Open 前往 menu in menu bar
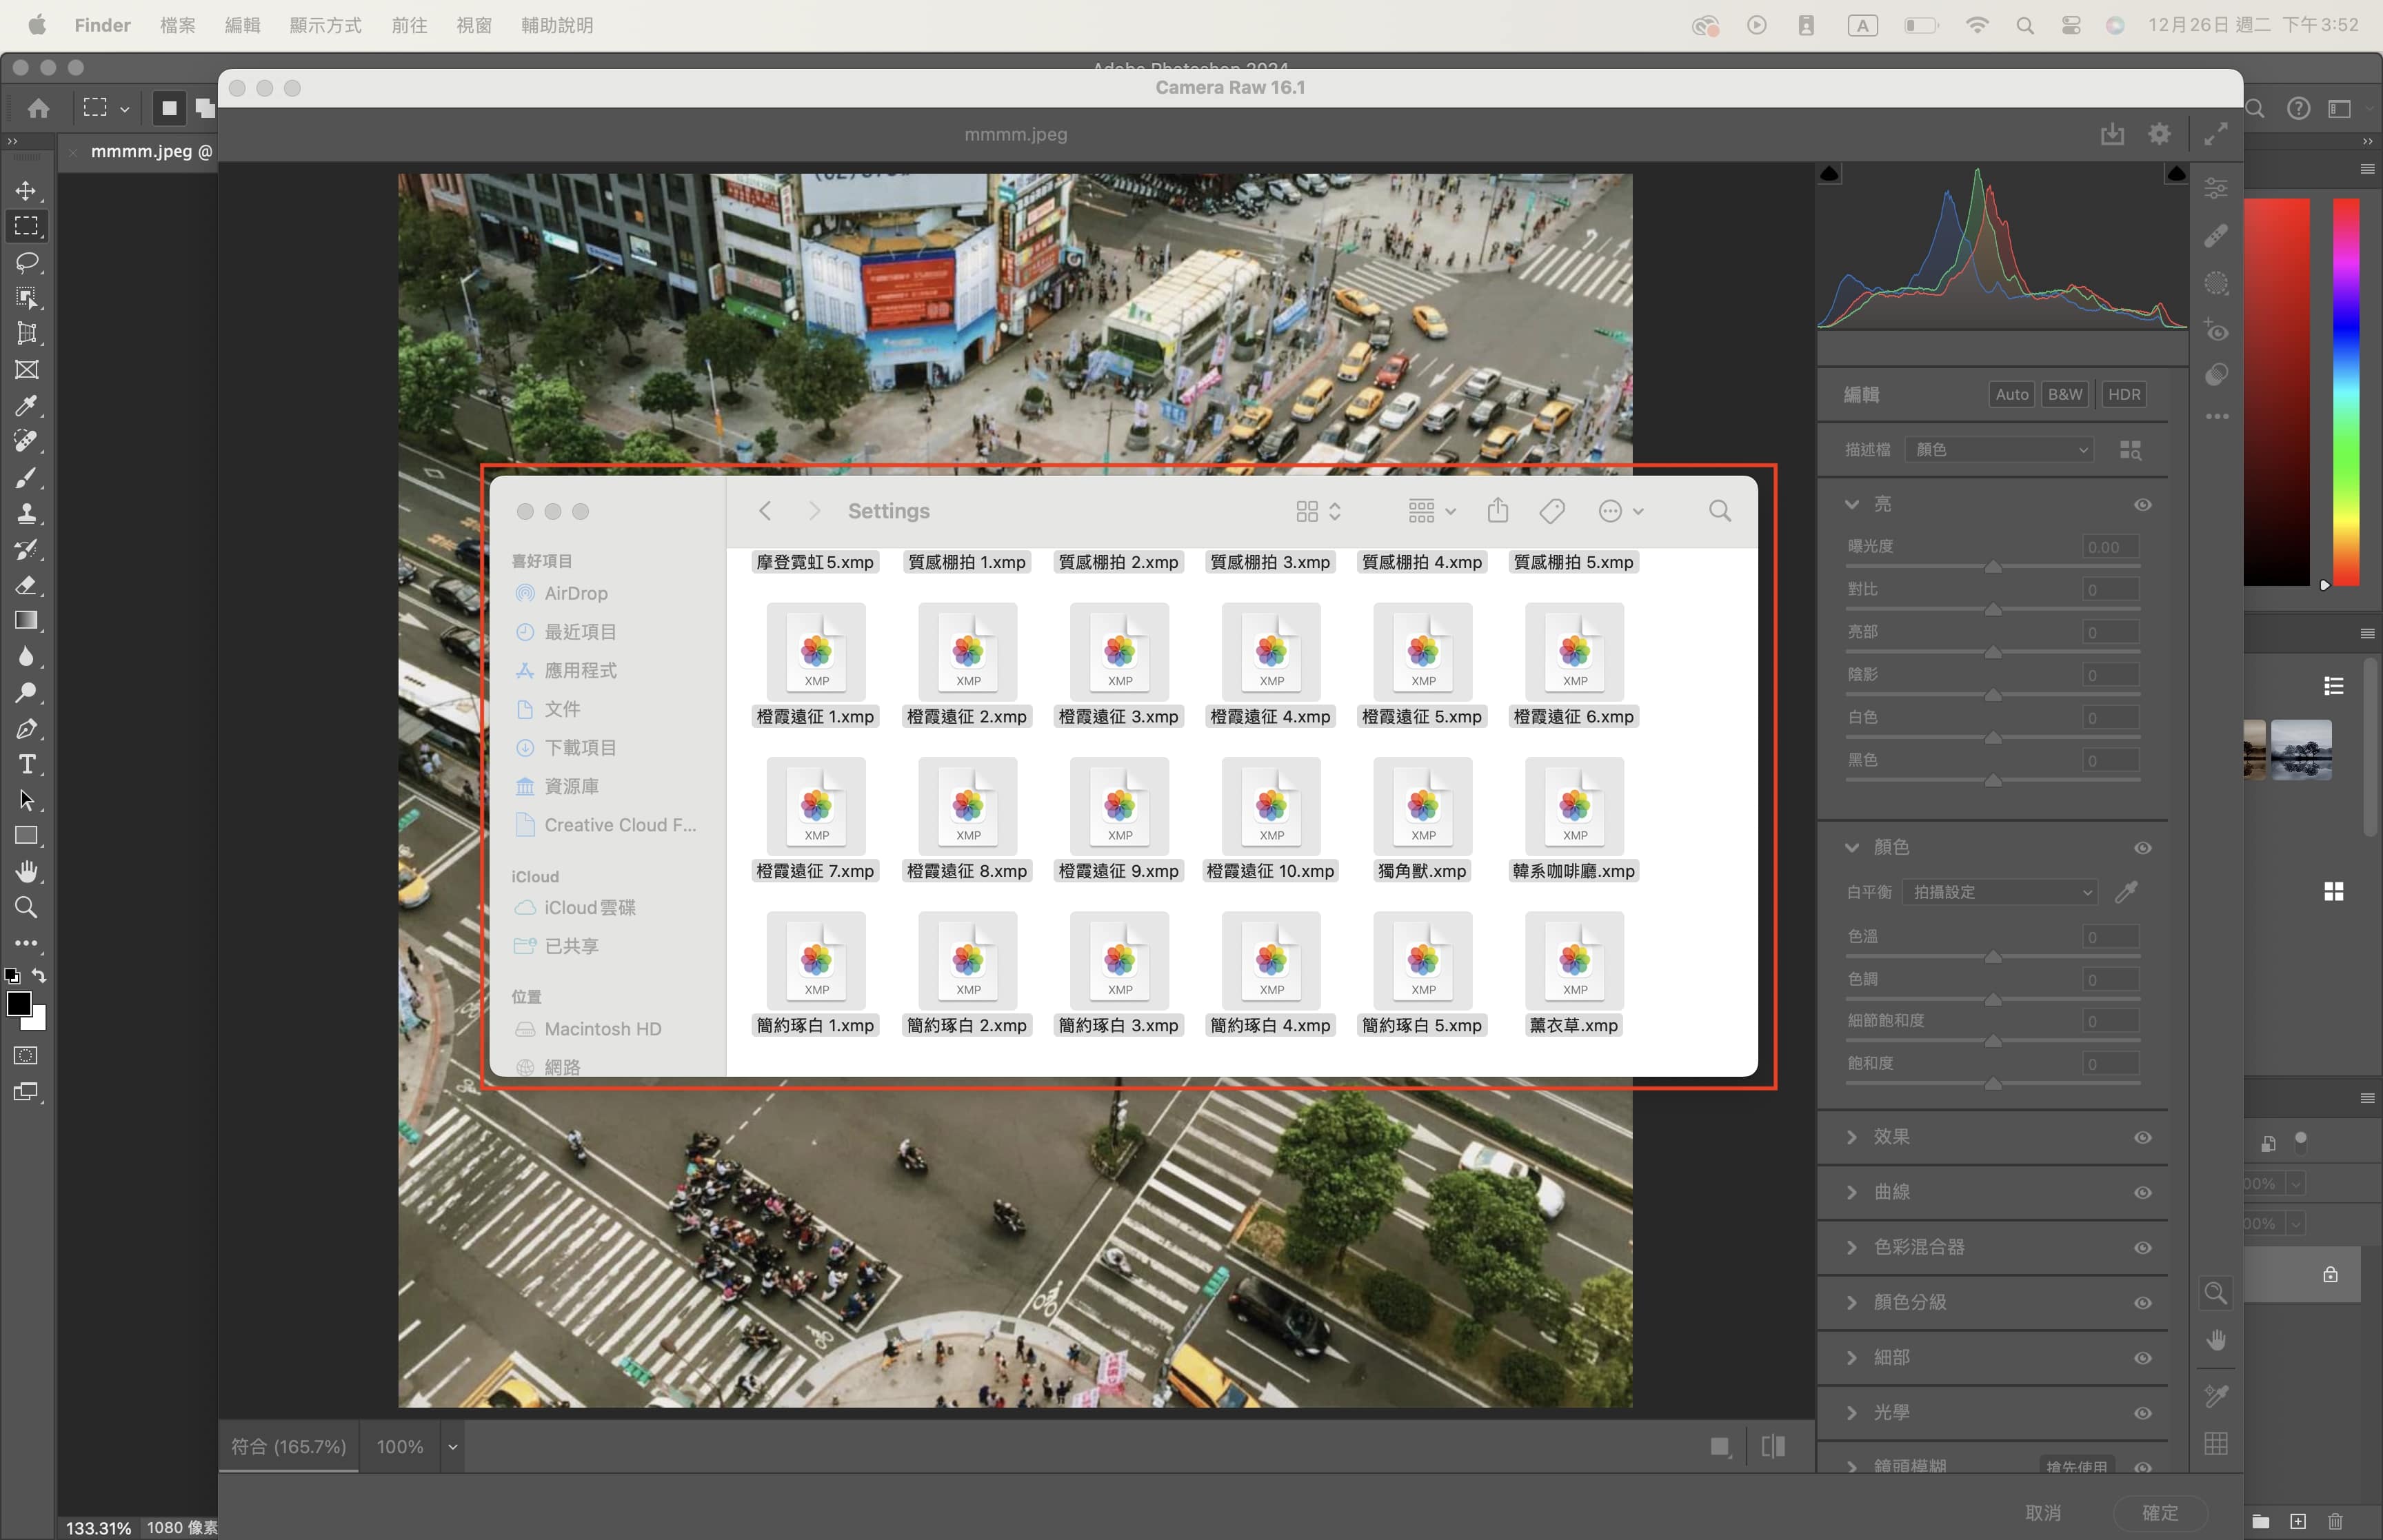 point(409,25)
